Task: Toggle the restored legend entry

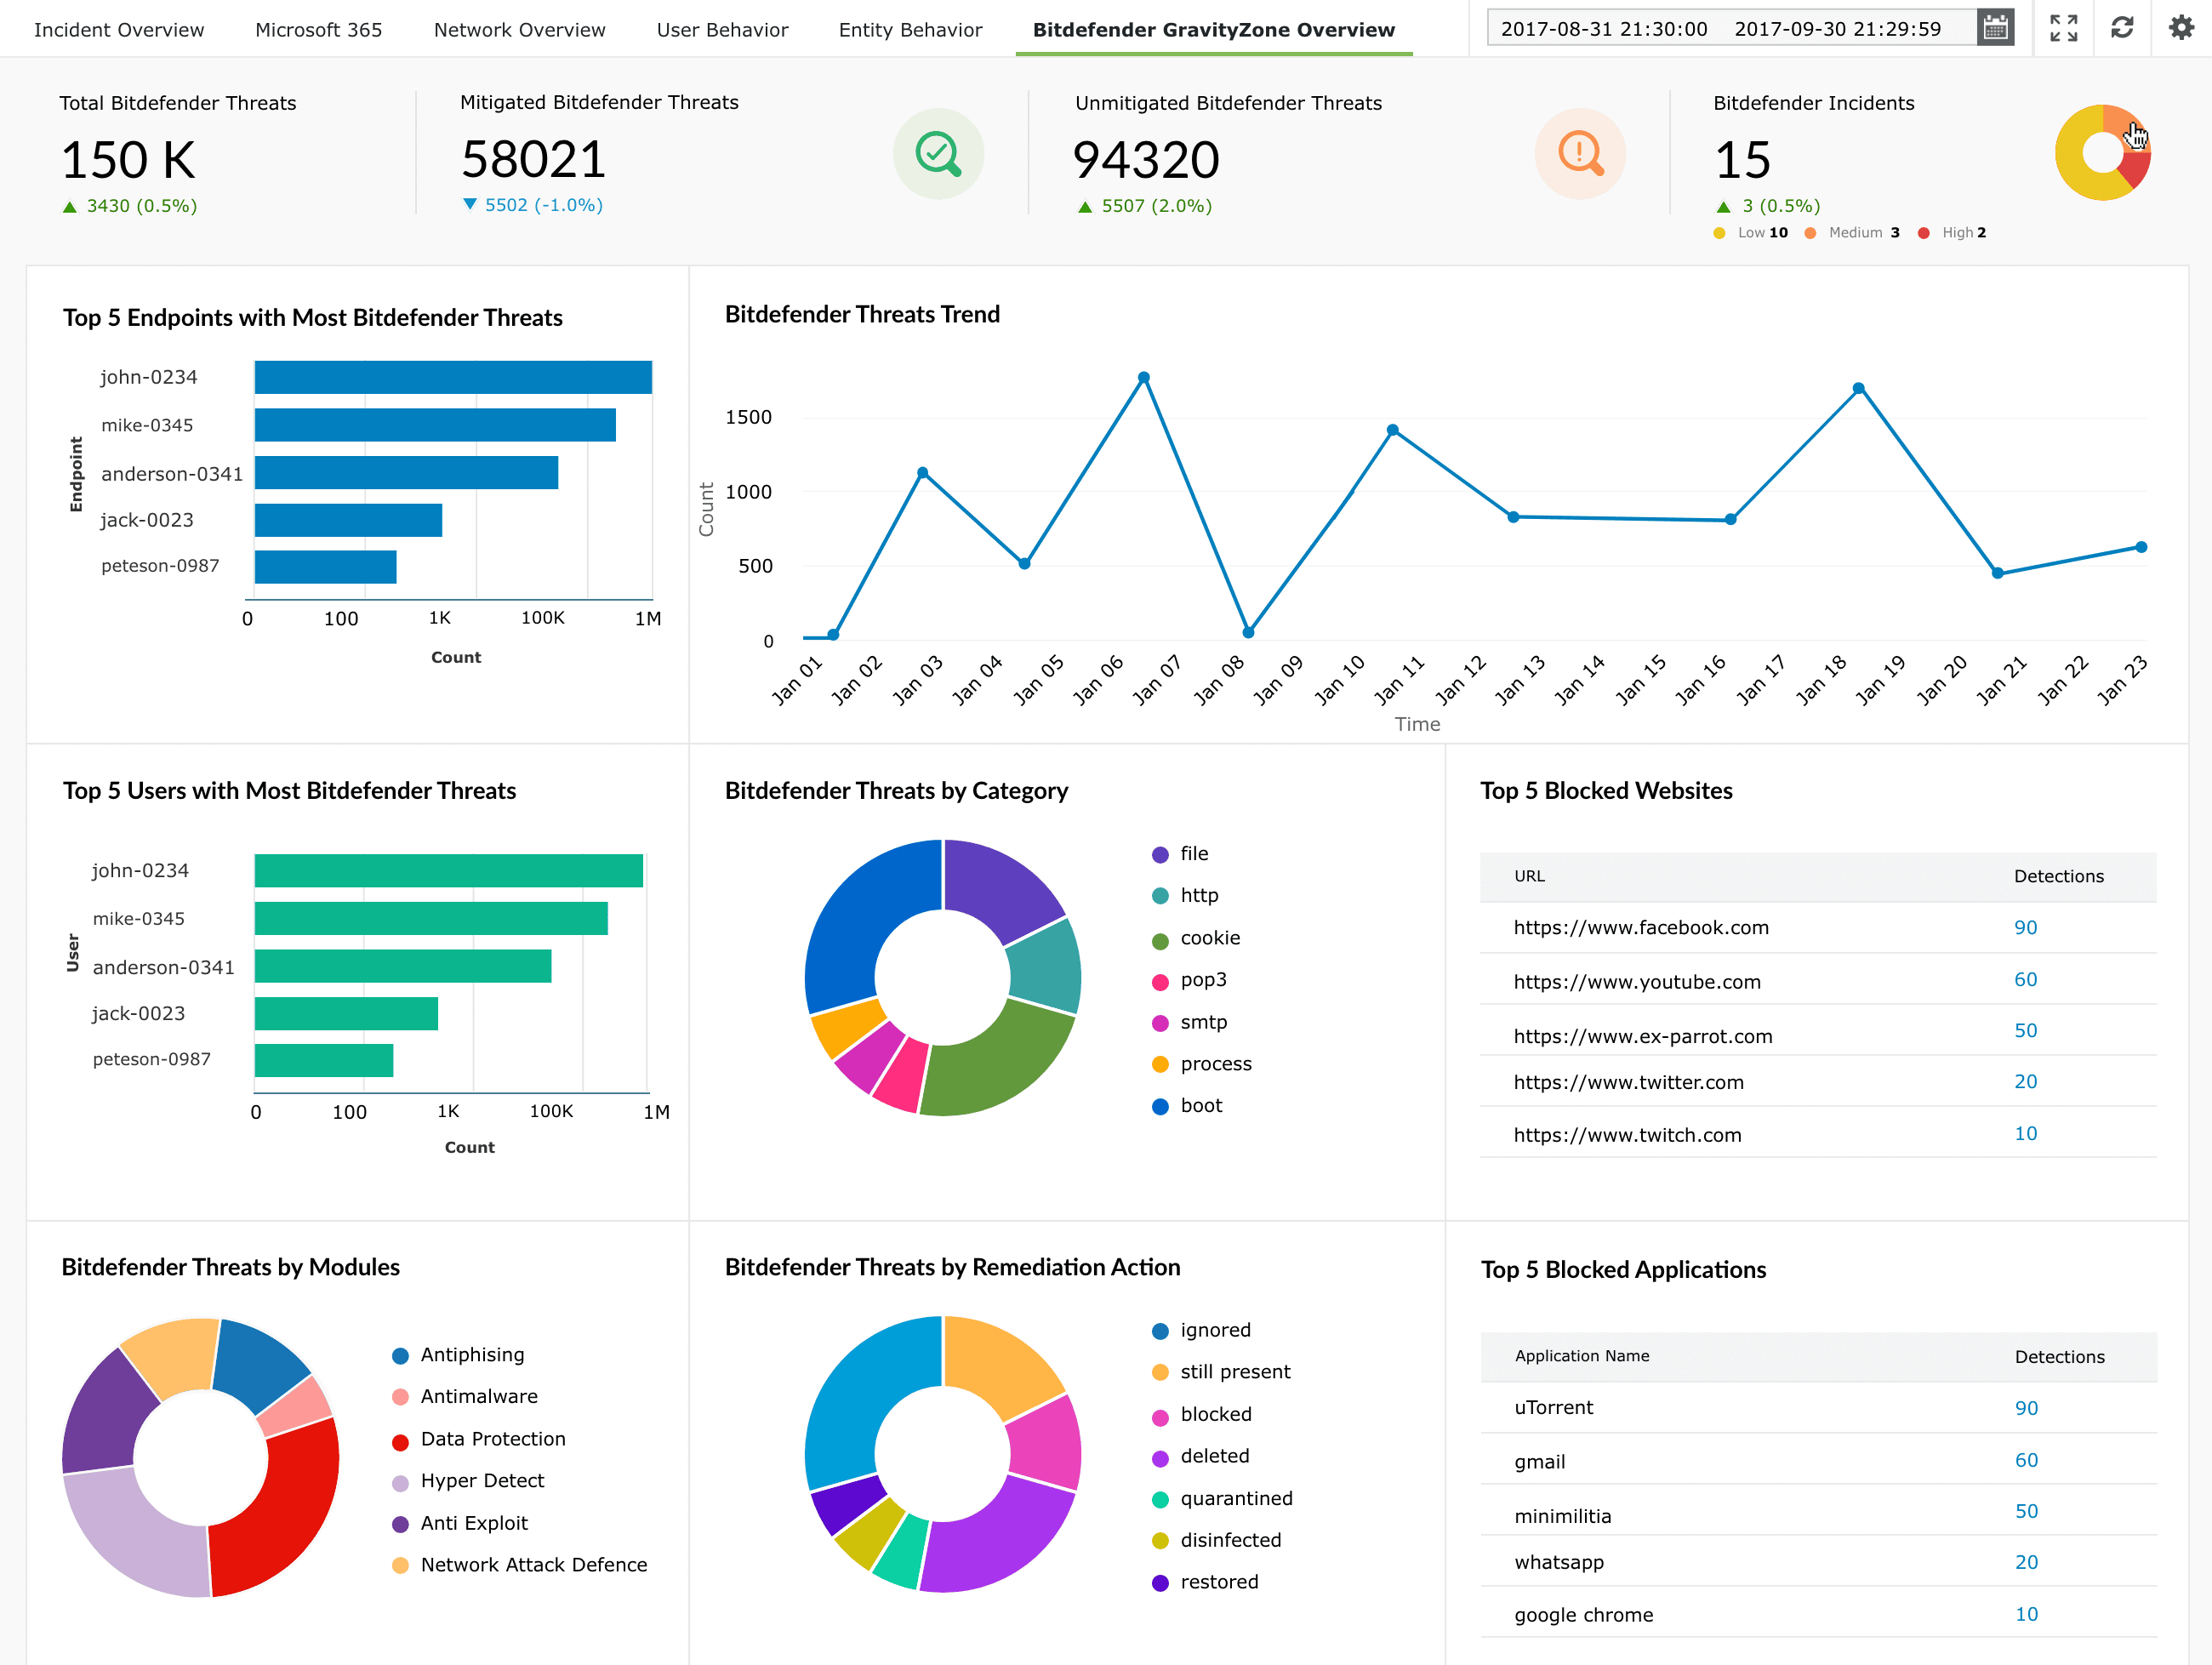Action: [1205, 1582]
